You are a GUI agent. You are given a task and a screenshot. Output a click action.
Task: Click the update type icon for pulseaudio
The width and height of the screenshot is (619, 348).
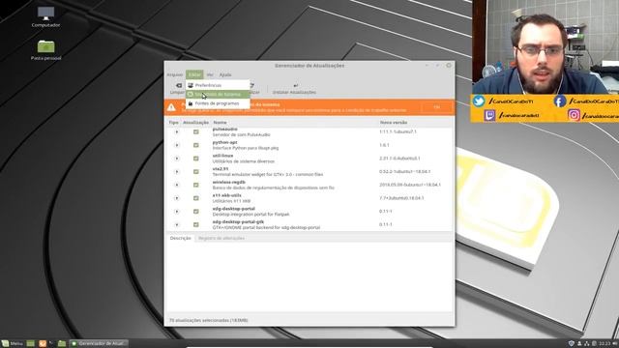[176, 131]
